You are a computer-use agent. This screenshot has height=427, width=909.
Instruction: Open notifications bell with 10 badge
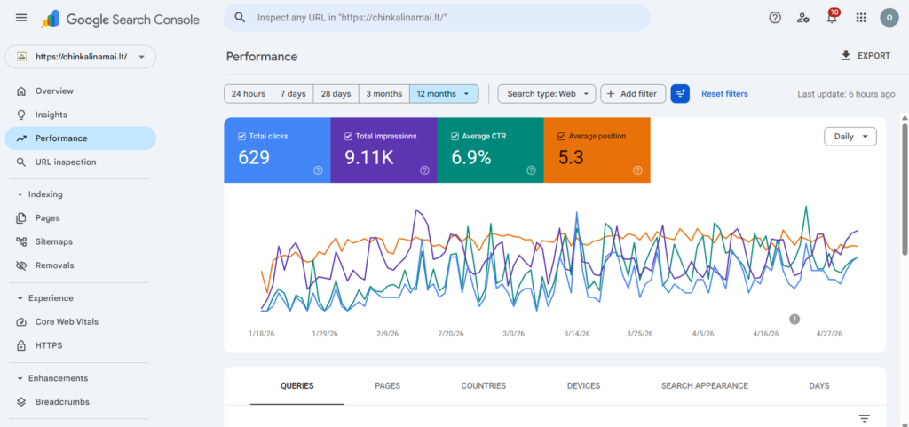pyautogui.click(x=832, y=17)
